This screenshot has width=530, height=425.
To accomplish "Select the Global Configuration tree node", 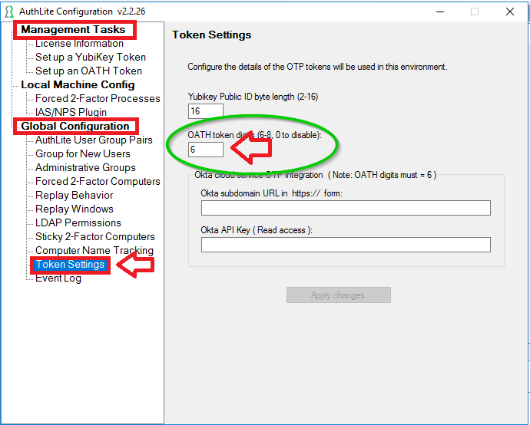I will click(x=75, y=127).
